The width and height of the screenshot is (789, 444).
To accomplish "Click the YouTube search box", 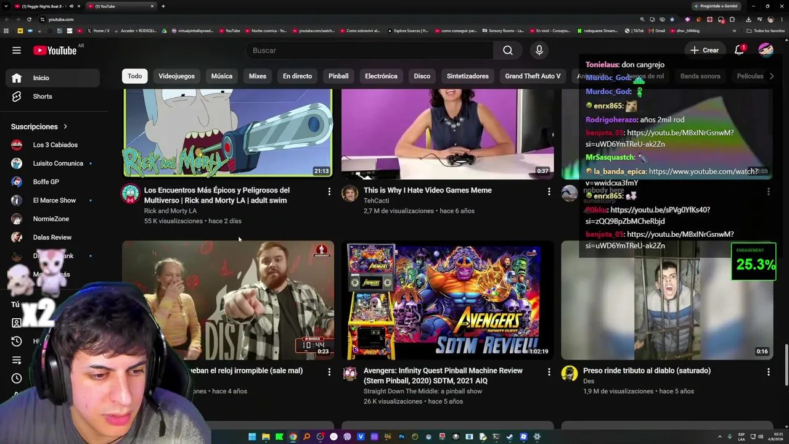I will pyautogui.click(x=370, y=51).
